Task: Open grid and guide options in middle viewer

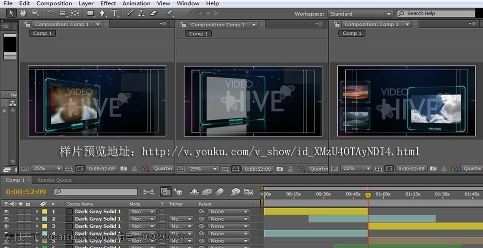Action: point(225,169)
